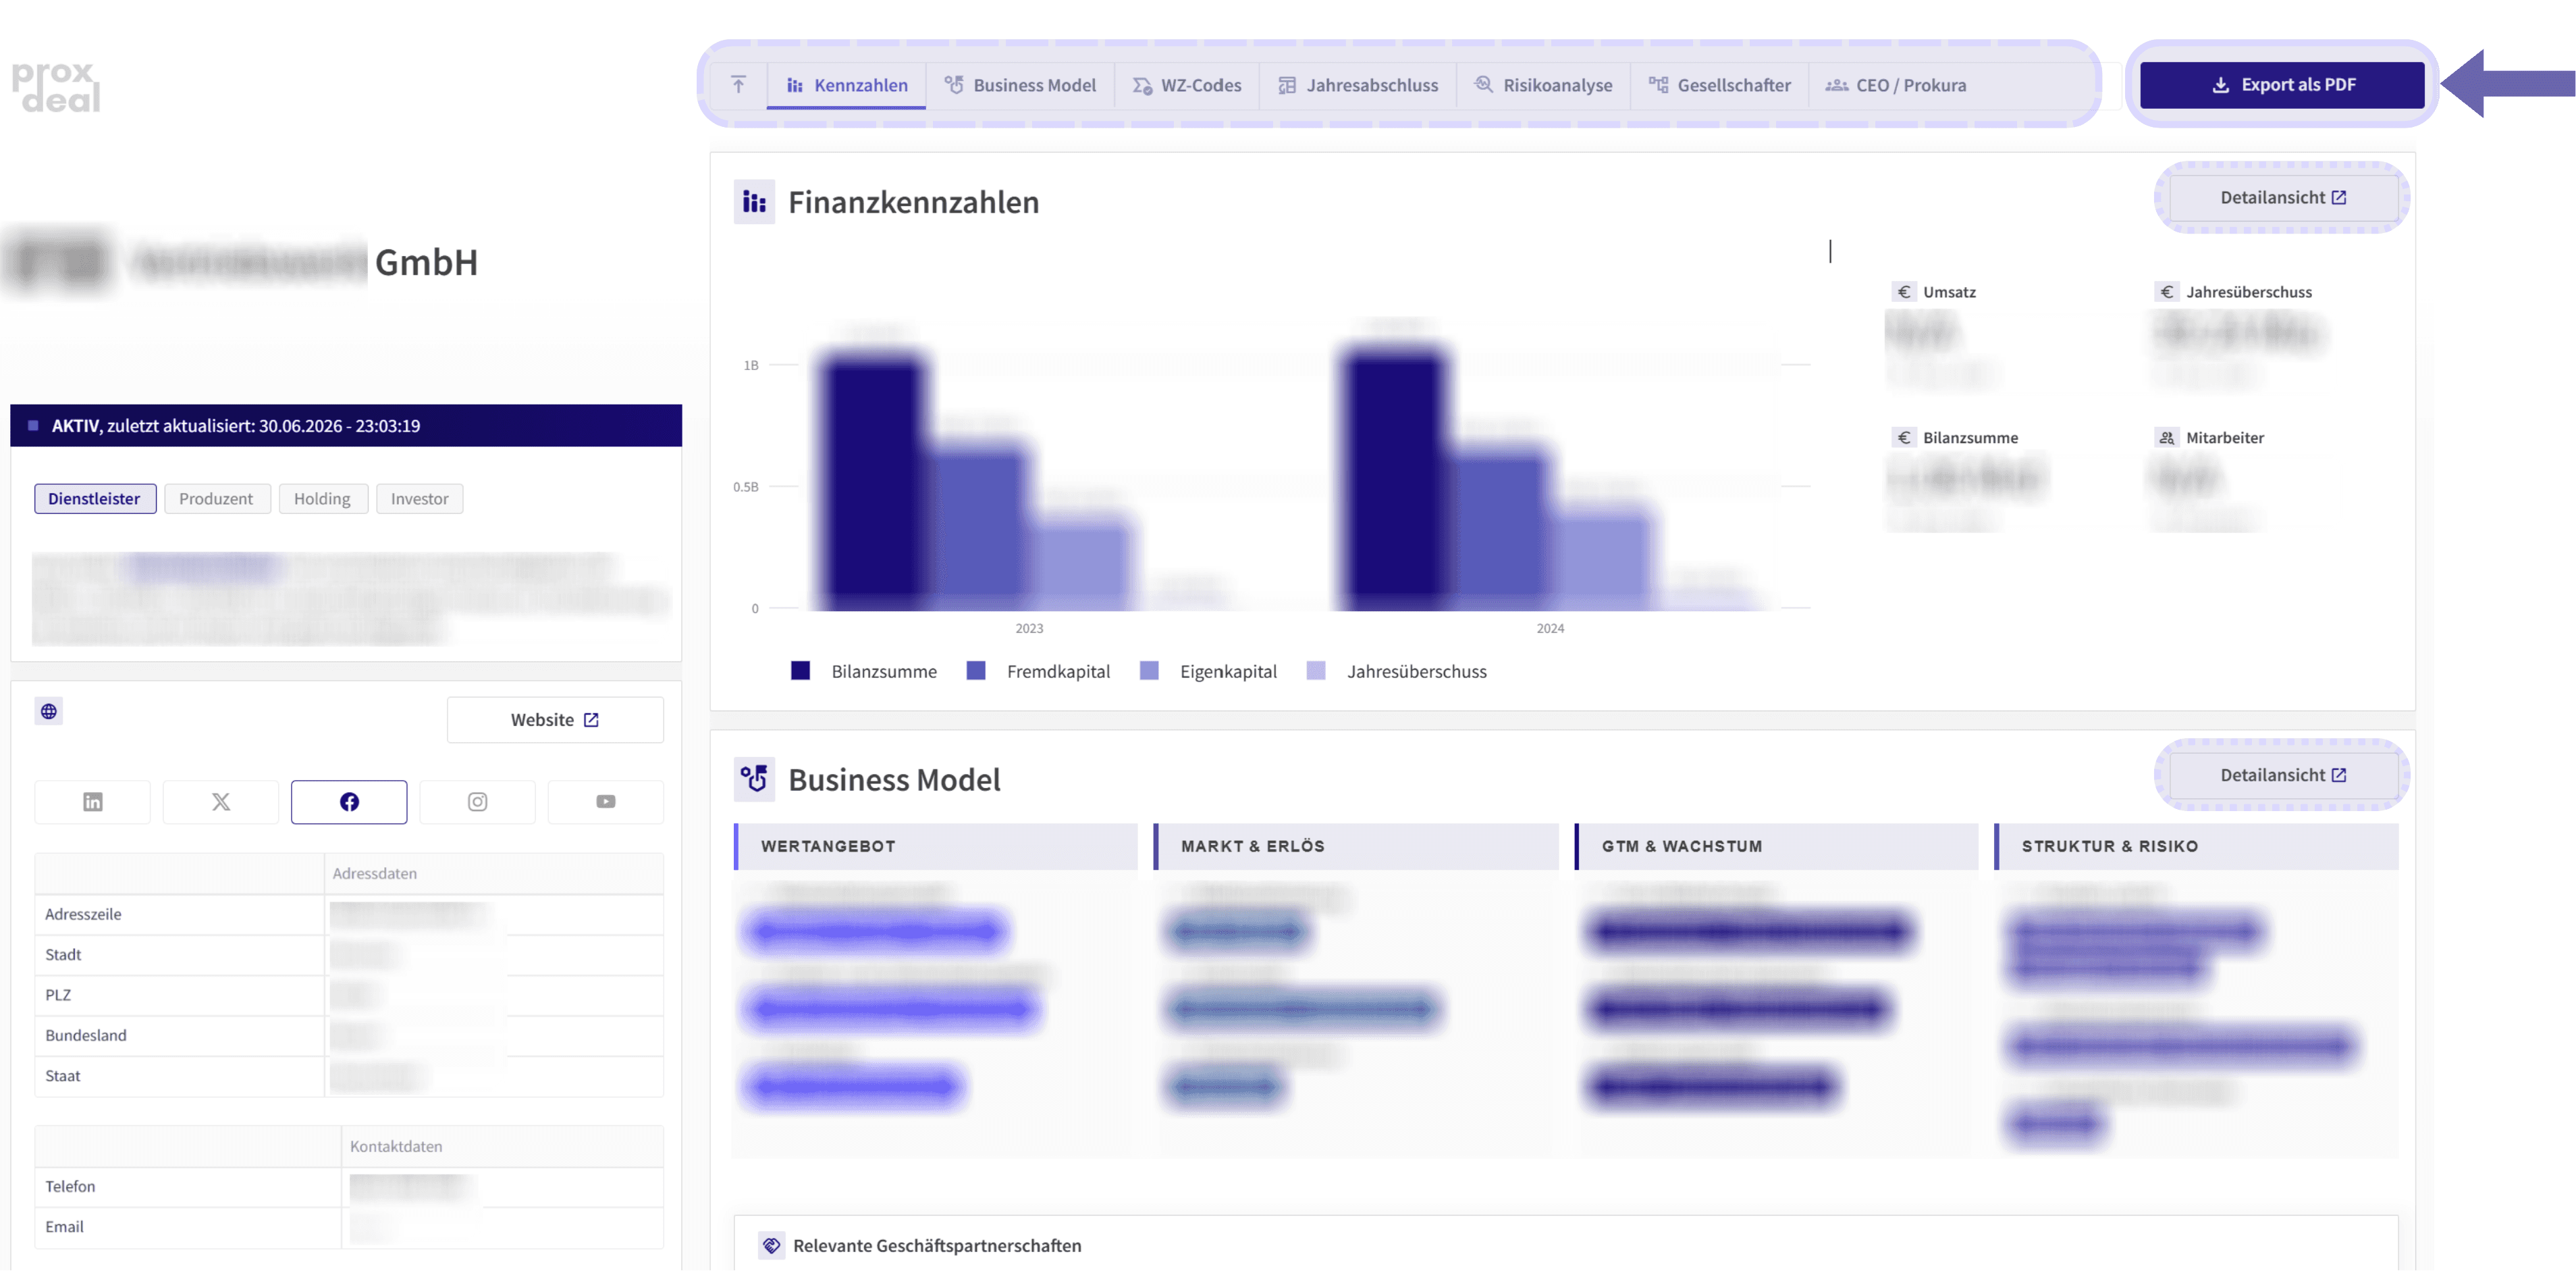Click Export als PDF button
Screen dimensions: 2576x1271
point(2282,85)
